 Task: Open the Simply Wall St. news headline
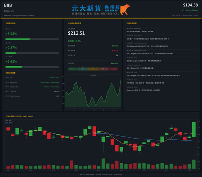(148, 39)
